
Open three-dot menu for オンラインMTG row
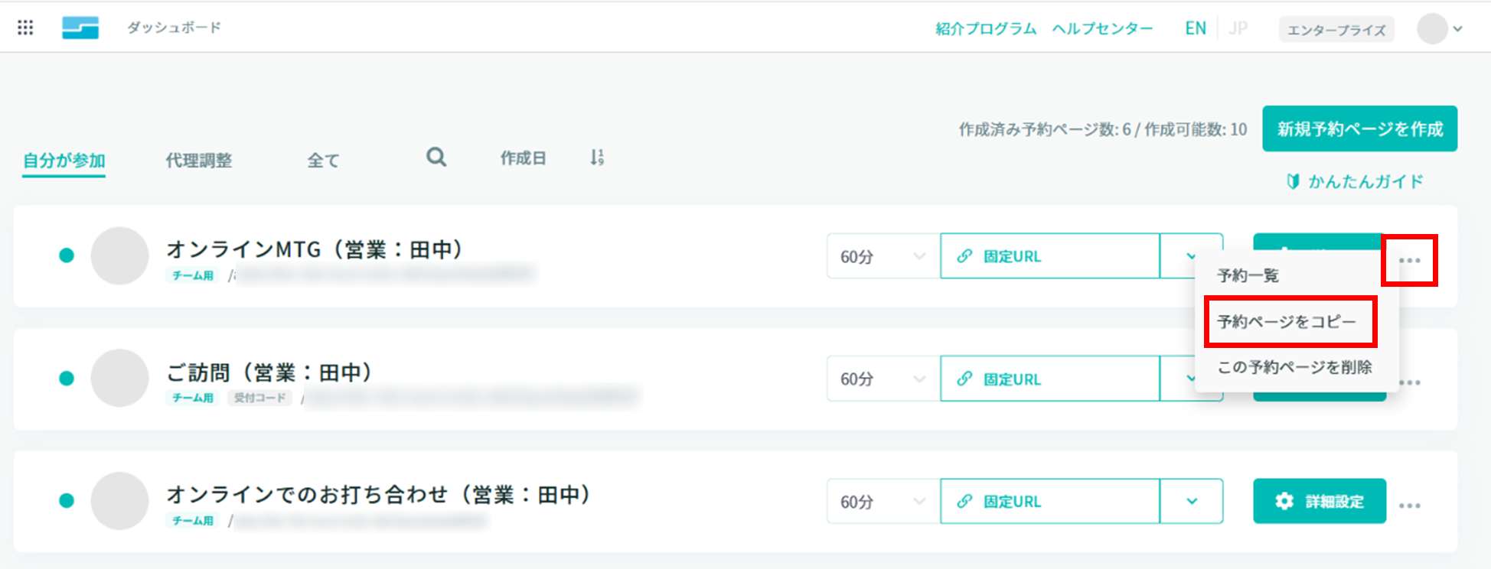[x=1409, y=261]
